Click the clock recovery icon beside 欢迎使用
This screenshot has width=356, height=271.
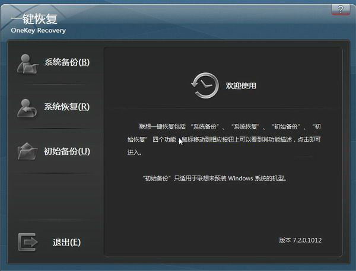tap(205, 85)
